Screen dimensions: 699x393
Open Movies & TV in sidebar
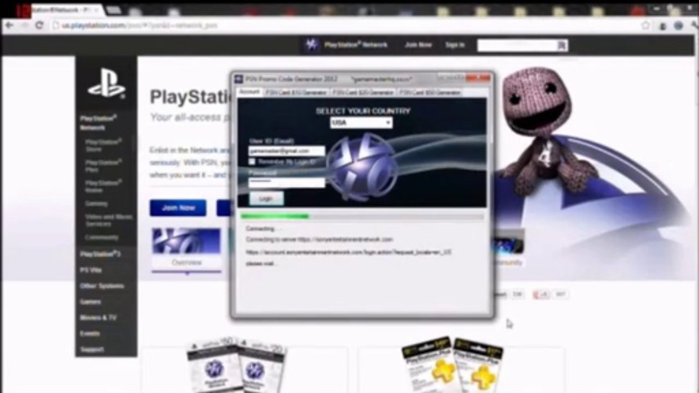coord(98,317)
